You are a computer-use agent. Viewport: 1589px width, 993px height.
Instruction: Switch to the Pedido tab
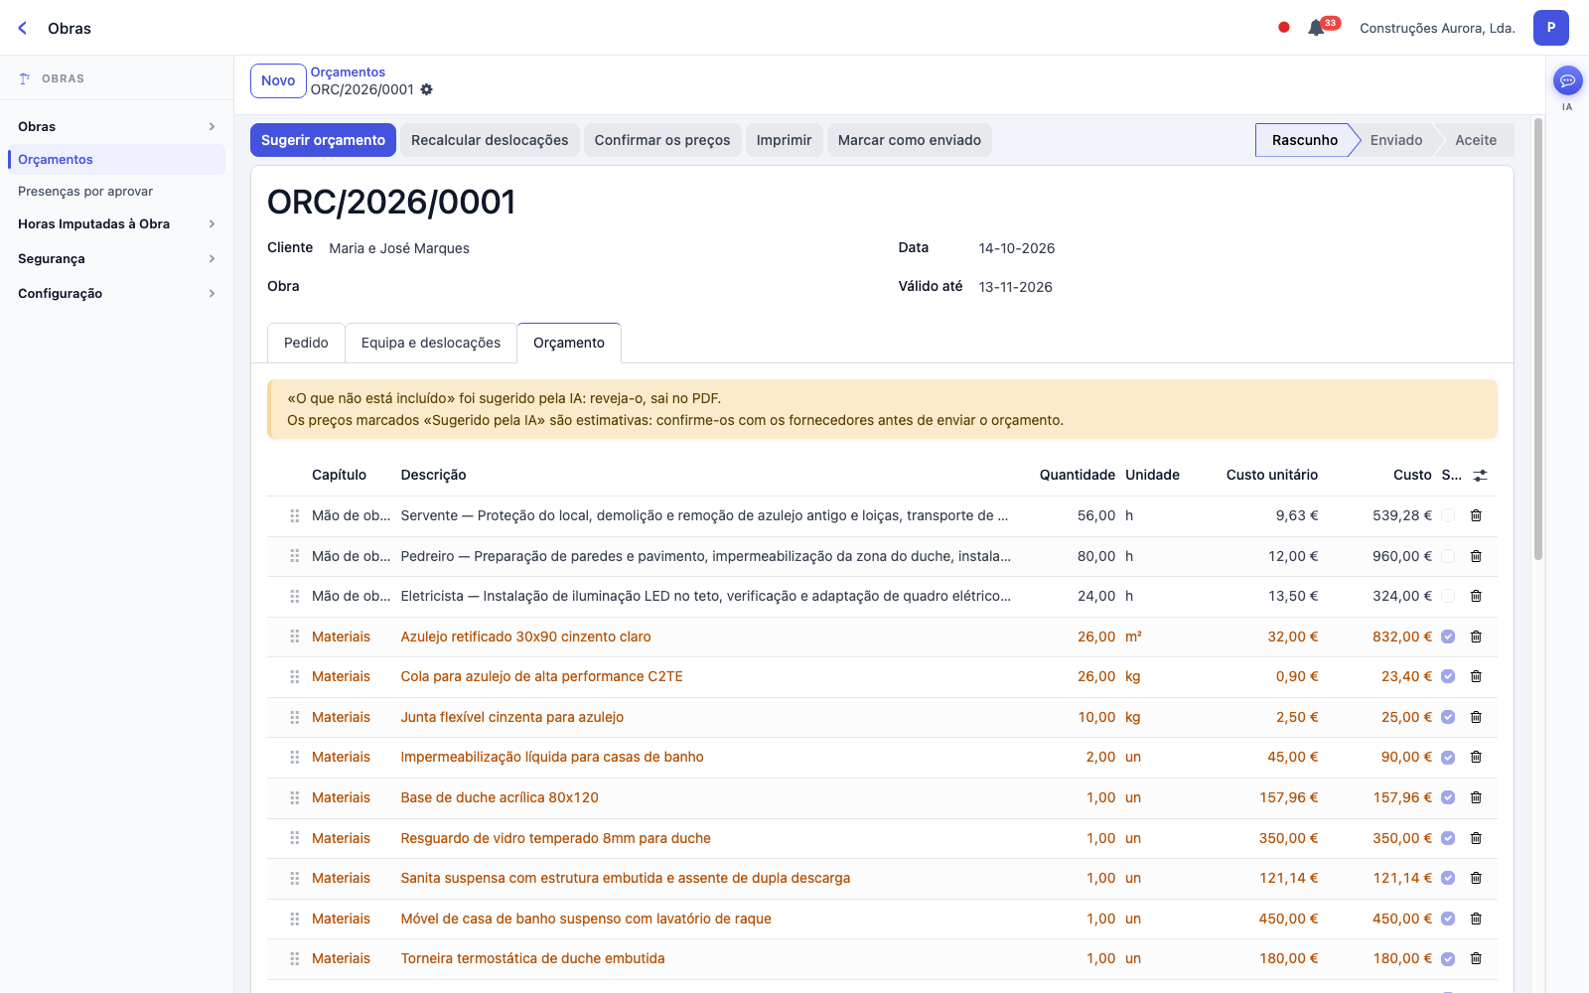[x=306, y=343]
